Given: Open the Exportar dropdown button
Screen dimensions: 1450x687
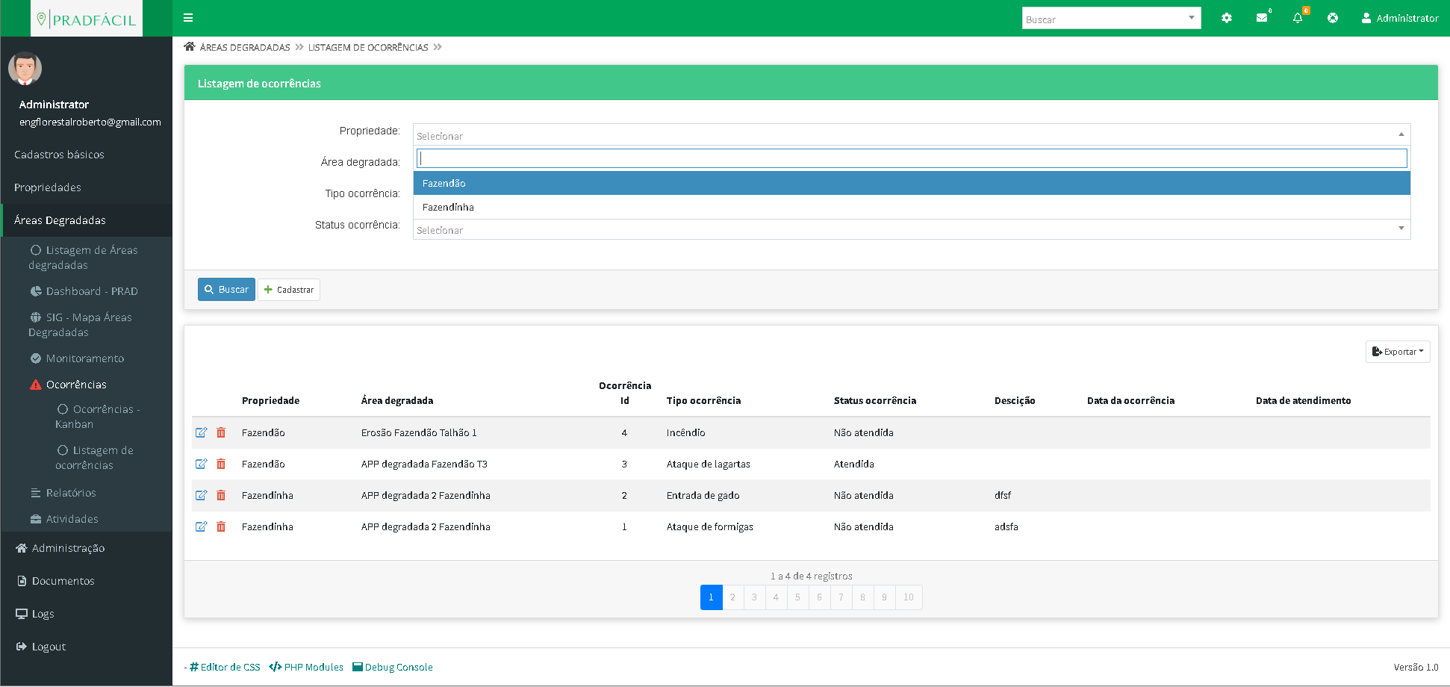Looking at the screenshot, I should tap(1397, 352).
